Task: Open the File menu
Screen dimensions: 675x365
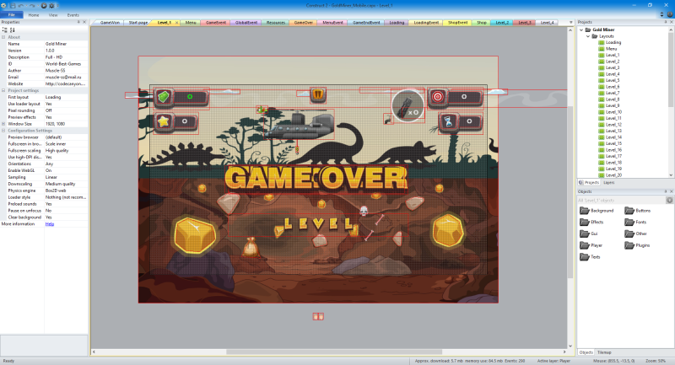Action: (x=12, y=14)
